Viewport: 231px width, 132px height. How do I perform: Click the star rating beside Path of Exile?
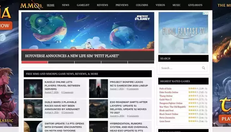[193, 88]
